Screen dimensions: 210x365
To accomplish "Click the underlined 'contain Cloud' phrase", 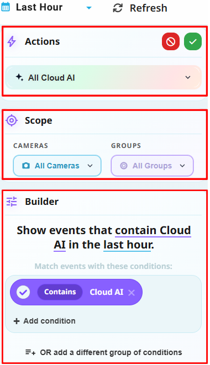I will [x=153, y=230].
